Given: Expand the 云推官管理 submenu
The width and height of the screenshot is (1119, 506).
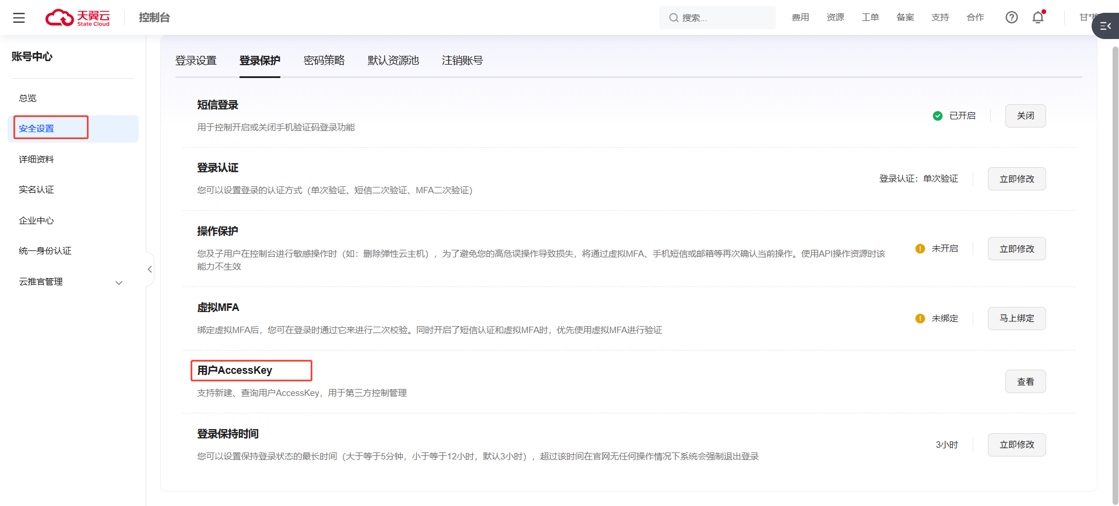Looking at the screenshot, I should (119, 282).
